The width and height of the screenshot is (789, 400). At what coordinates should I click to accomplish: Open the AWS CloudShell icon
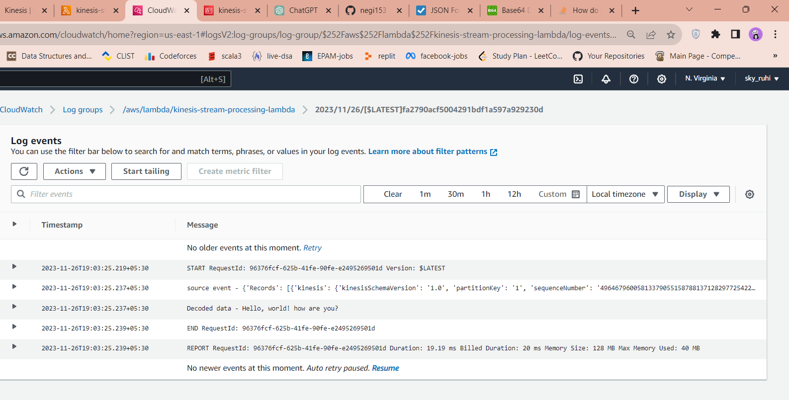pyautogui.click(x=578, y=79)
